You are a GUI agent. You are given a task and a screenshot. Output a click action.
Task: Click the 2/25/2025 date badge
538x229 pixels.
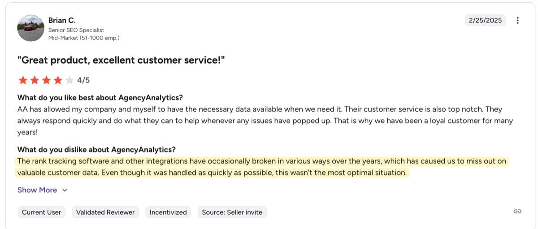[x=485, y=21]
